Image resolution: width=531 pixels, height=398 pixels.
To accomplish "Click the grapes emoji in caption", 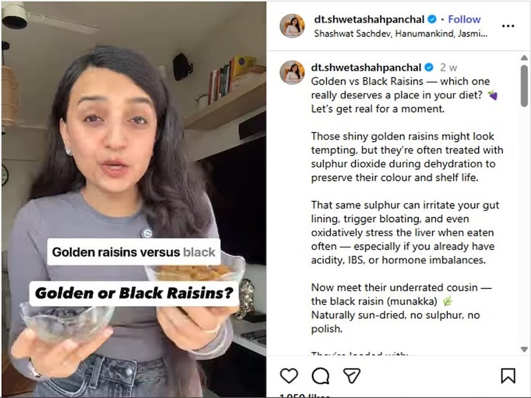I will [492, 95].
